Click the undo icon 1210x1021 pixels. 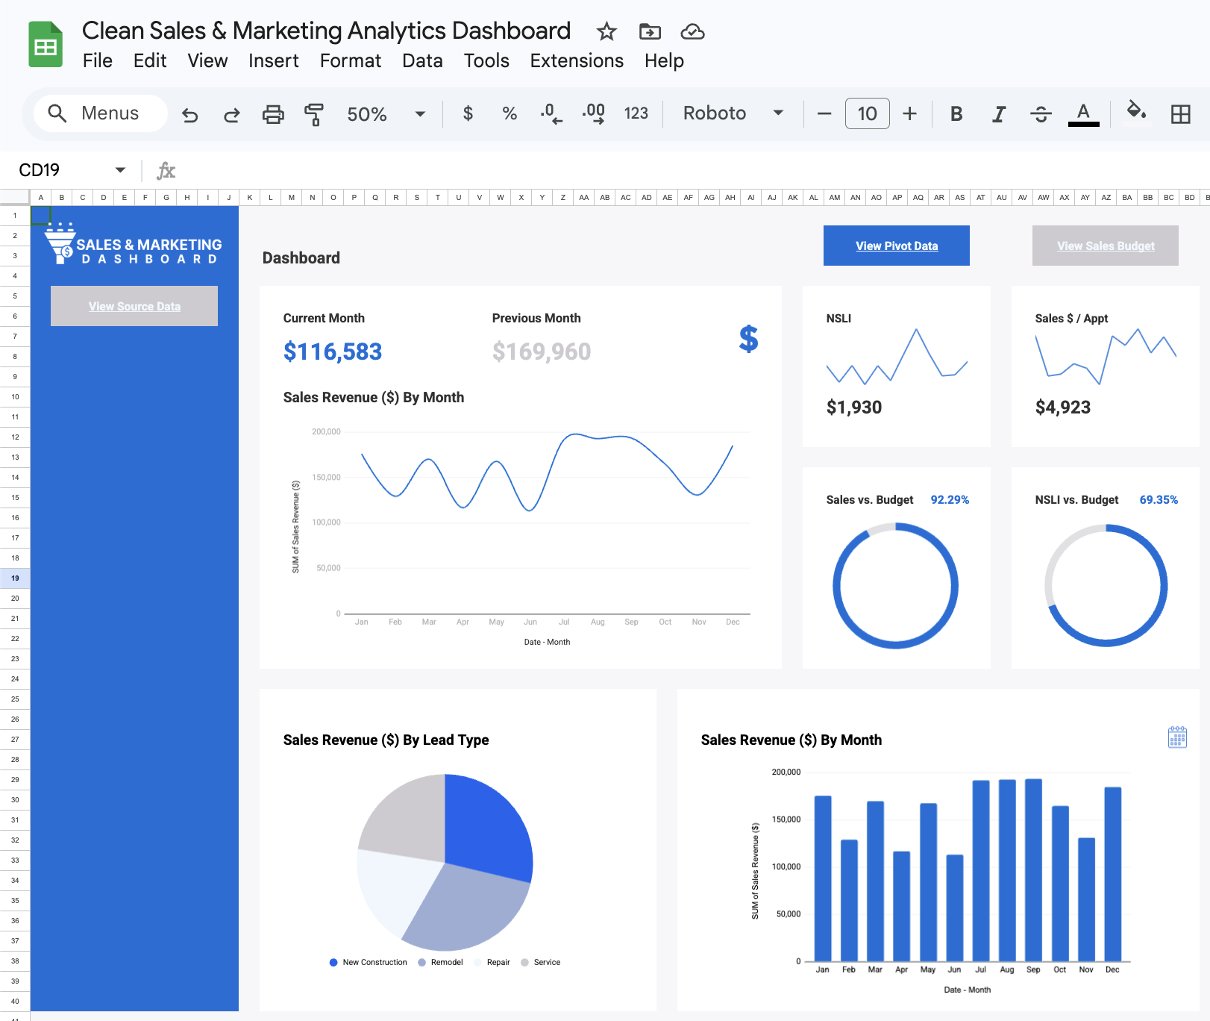click(190, 114)
